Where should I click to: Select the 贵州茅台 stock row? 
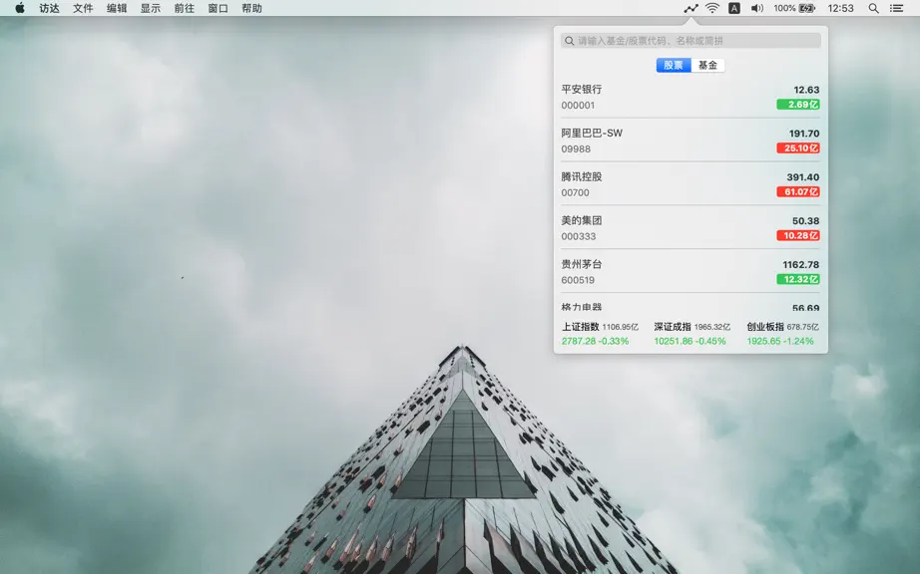(x=690, y=272)
